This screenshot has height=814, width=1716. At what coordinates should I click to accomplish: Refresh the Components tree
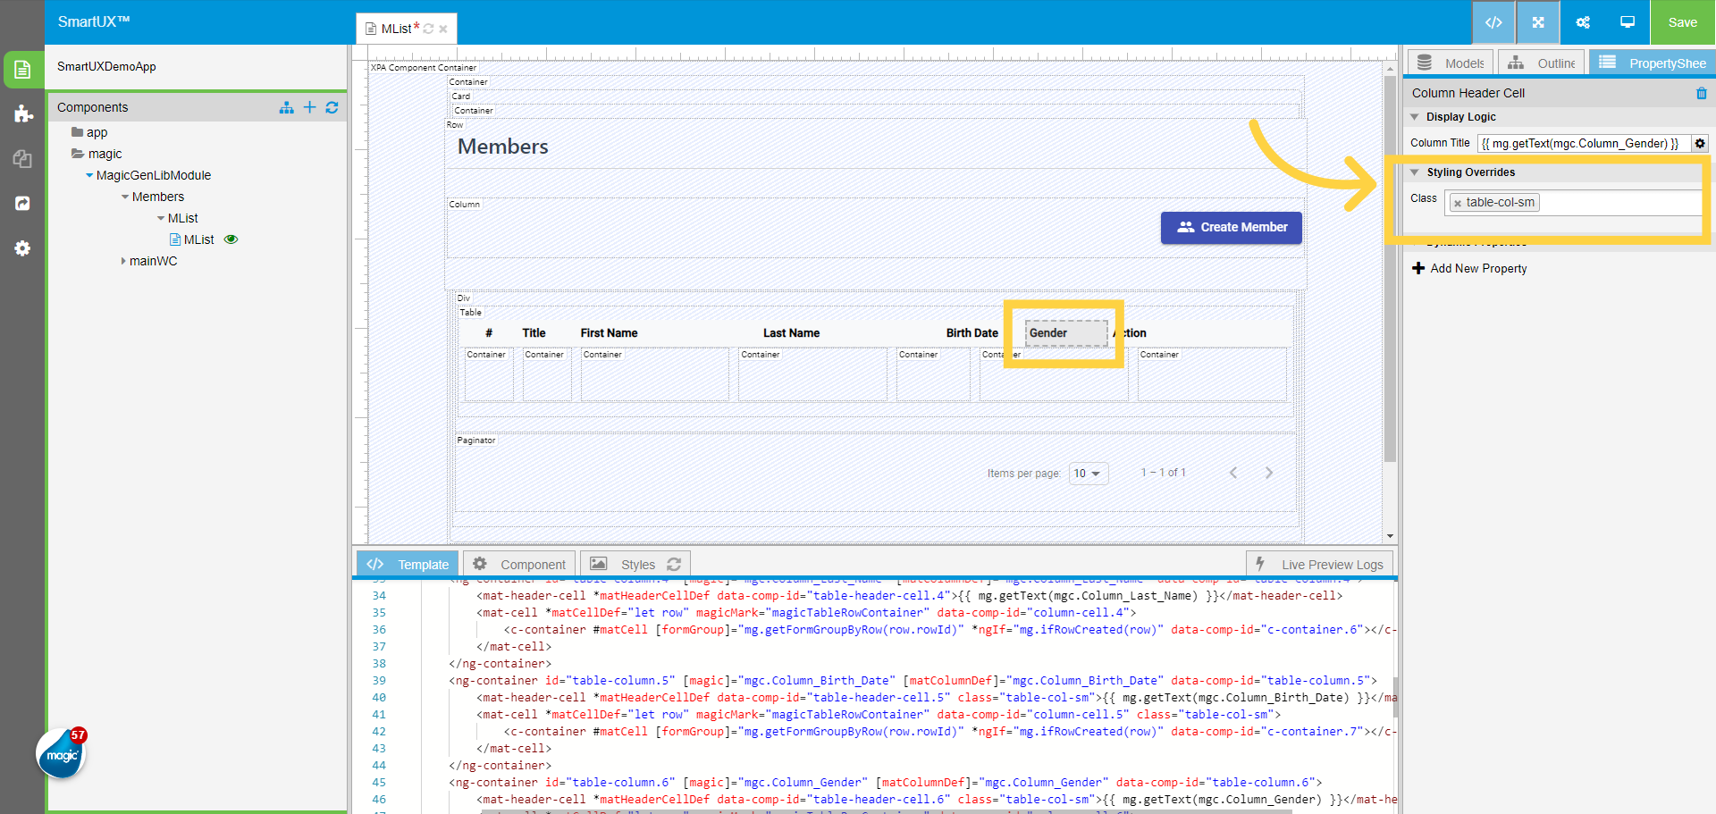pyautogui.click(x=332, y=107)
